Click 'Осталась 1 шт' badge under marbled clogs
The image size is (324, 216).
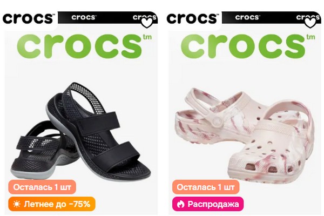point(206,187)
